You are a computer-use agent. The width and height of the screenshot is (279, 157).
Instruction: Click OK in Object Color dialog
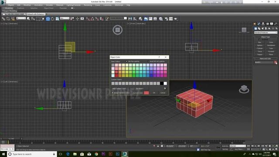click(154, 93)
